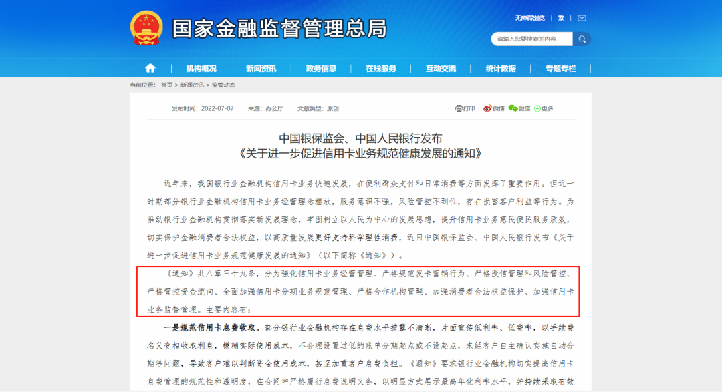Click the bold text 一是规范信用卡息费收取
Image resolution: width=722 pixels, height=392 pixels.
click(x=212, y=328)
